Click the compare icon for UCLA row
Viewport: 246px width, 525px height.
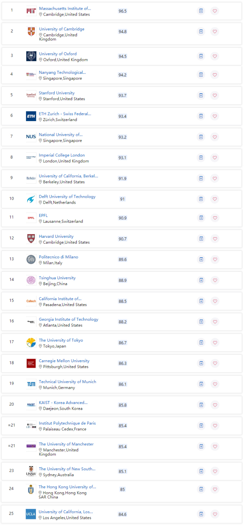[201, 514]
